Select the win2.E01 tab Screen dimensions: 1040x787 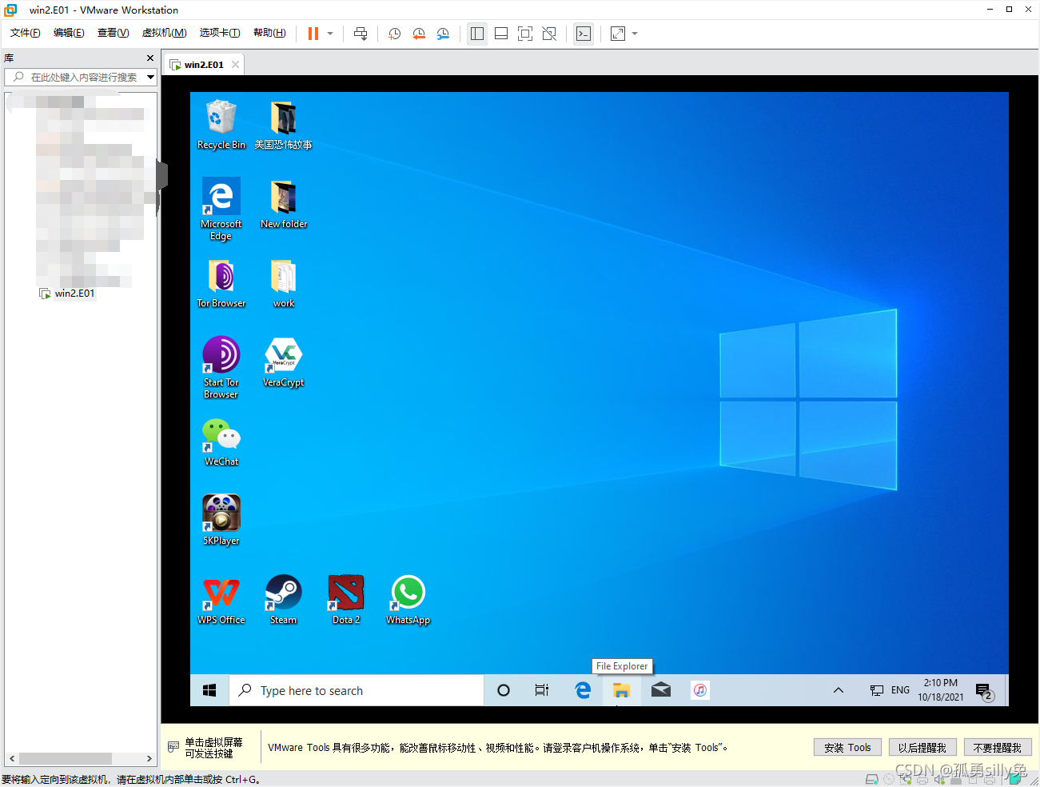[204, 65]
